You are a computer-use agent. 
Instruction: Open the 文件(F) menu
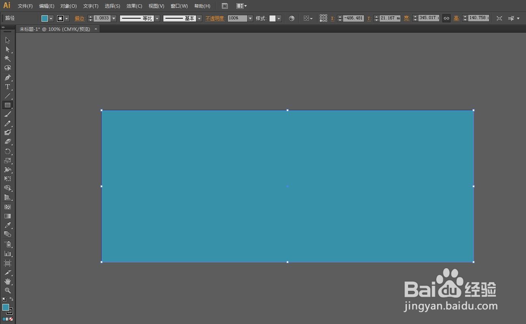(25, 6)
